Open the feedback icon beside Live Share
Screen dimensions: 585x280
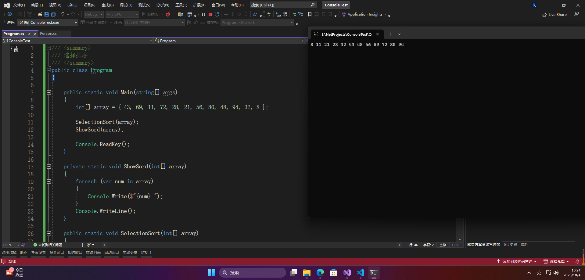pyautogui.click(x=576, y=14)
